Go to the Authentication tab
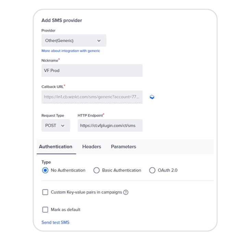 tap(55, 147)
